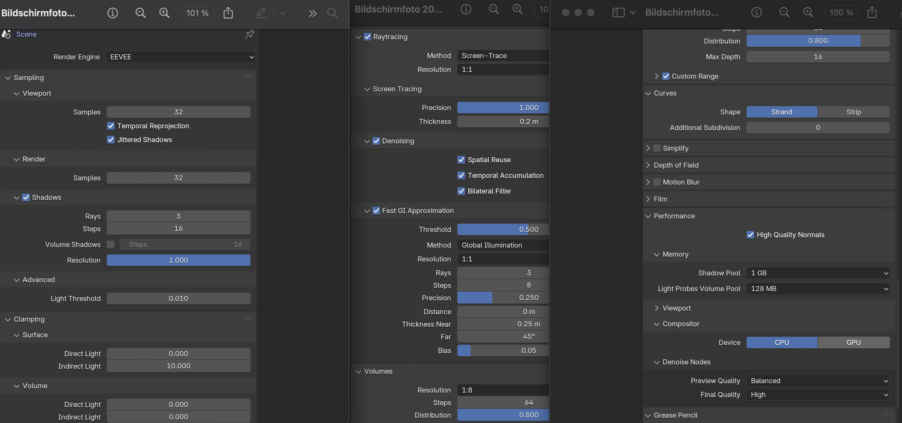Click the Shadows Resolution slider

[x=179, y=260]
